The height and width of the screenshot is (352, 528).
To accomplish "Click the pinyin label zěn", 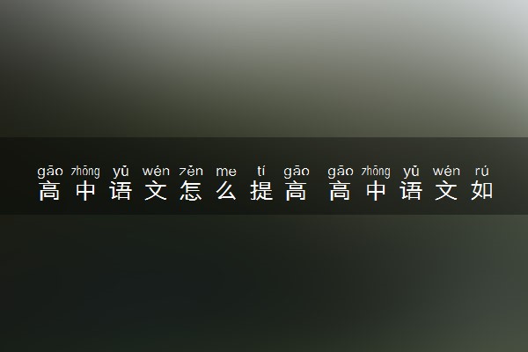I will pos(191,172).
